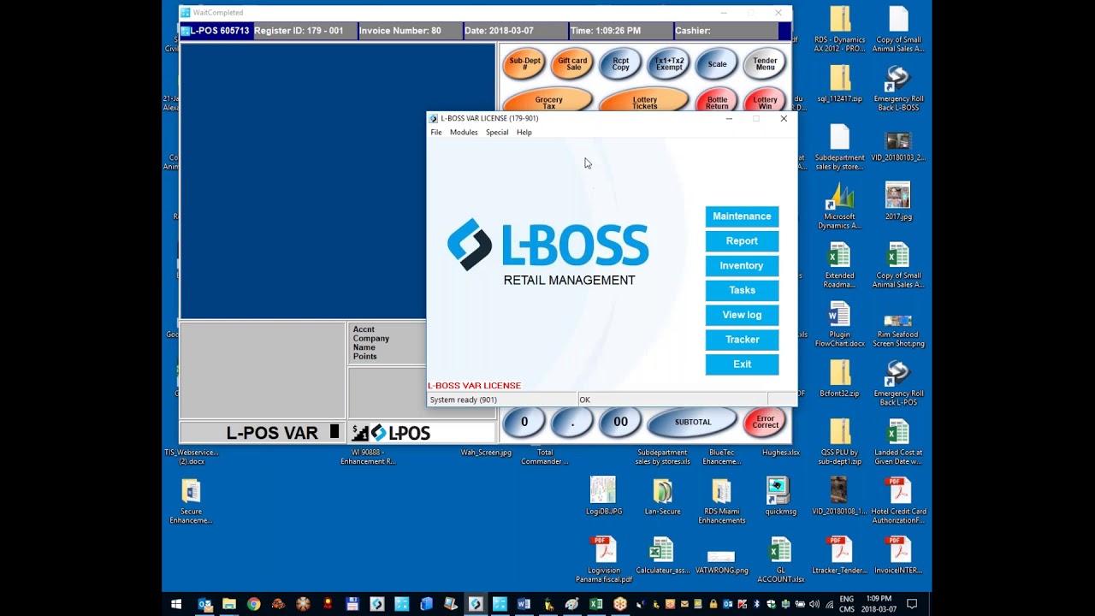Select QSS PLU by sub-dept1.zip file
Screen dimensions: 1095x616
[x=839, y=442]
